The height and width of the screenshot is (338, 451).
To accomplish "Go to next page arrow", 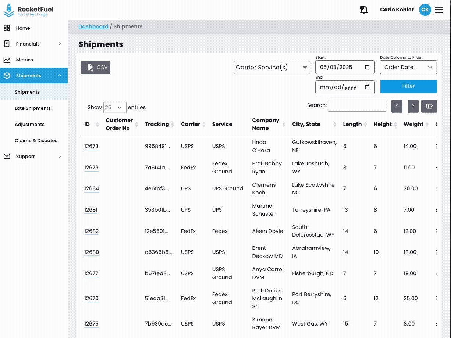I will click(413, 106).
